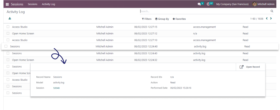
Task: Select the Open Home Screen 12:27:12 row checkbox
Action: tap(8, 33)
